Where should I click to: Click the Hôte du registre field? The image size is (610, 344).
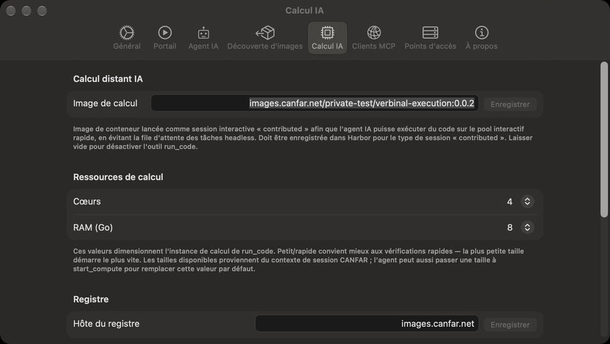click(x=366, y=324)
